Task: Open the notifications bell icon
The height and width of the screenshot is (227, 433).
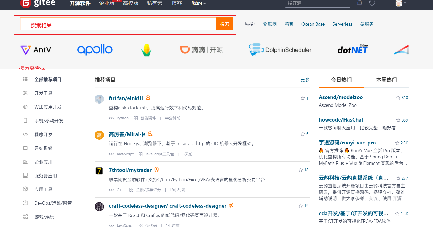Action: coord(359,3)
